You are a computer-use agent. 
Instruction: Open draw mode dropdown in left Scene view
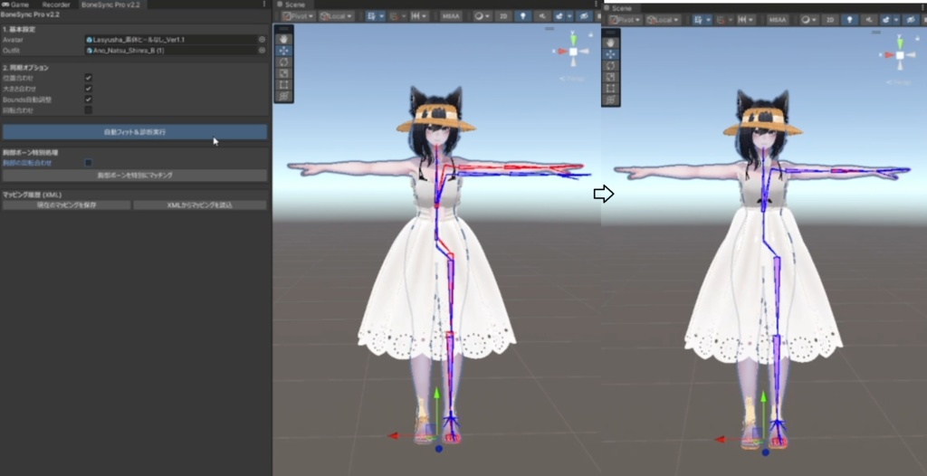[x=482, y=16]
